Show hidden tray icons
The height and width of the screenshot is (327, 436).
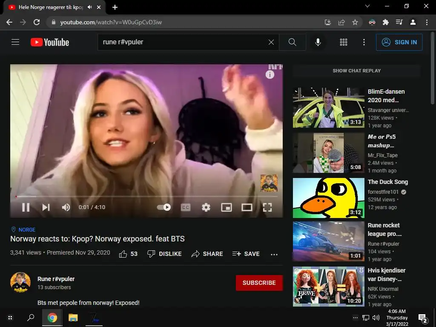point(356,318)
